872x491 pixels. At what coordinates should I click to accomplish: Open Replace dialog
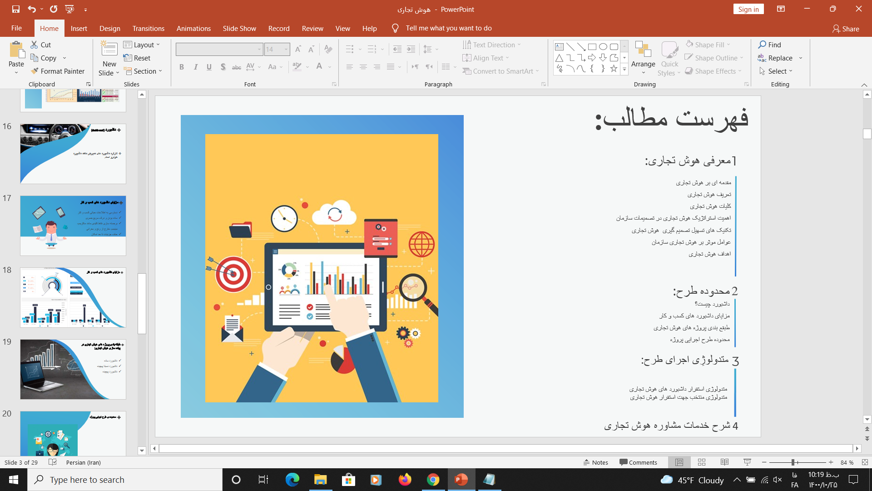point(775,58)
